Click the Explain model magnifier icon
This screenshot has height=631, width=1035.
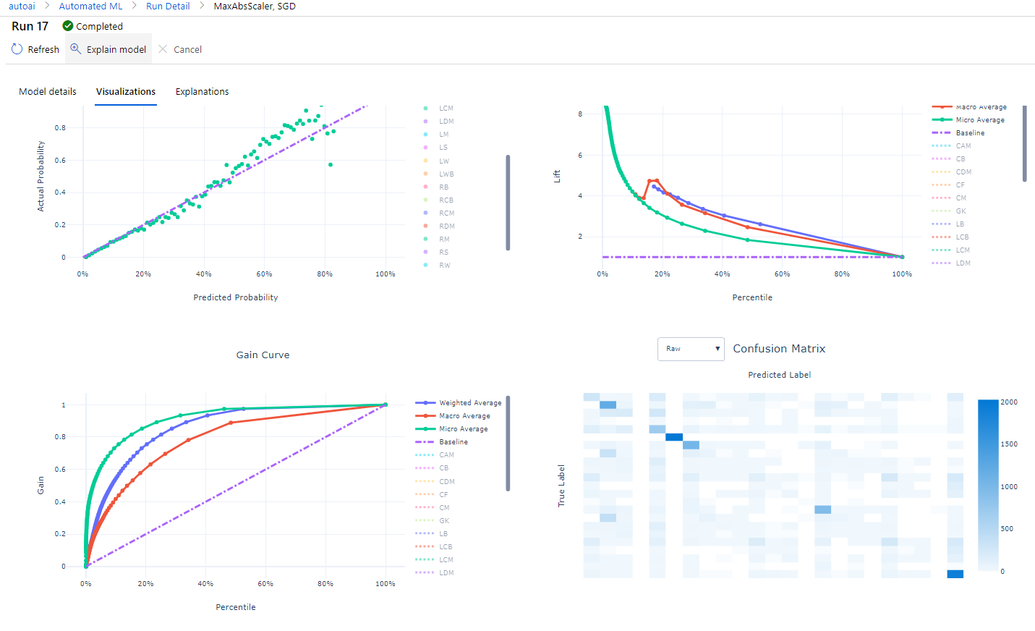point(75,49)
